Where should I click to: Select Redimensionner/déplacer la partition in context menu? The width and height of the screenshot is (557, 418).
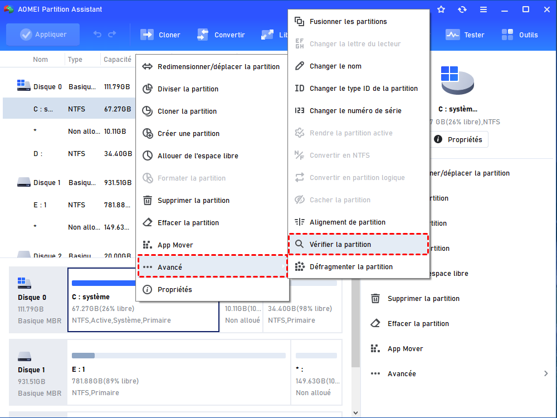point(212,67)
